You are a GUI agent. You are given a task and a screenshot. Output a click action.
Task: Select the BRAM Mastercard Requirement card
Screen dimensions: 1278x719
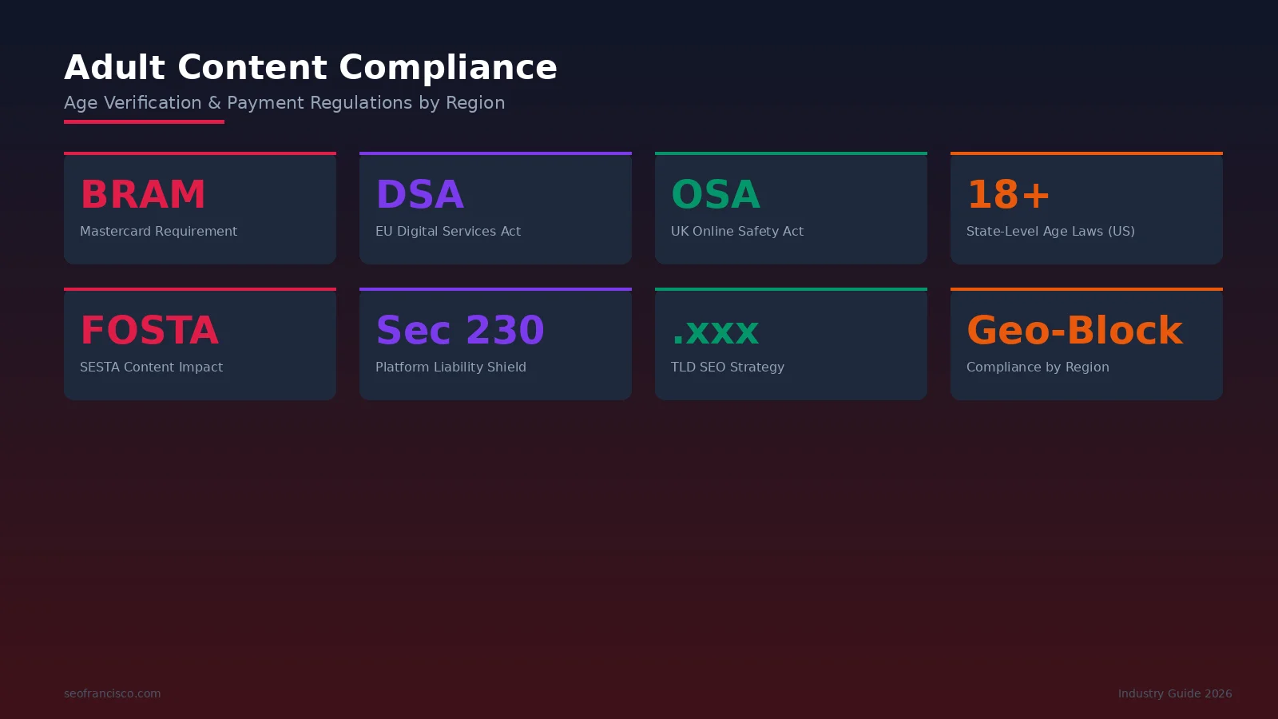(x=200, y=208)
